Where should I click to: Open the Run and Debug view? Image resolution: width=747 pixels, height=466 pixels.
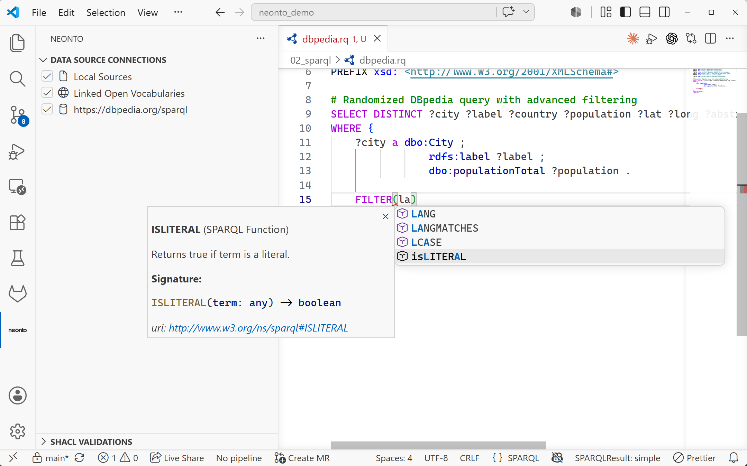click(x=17, y=151)
